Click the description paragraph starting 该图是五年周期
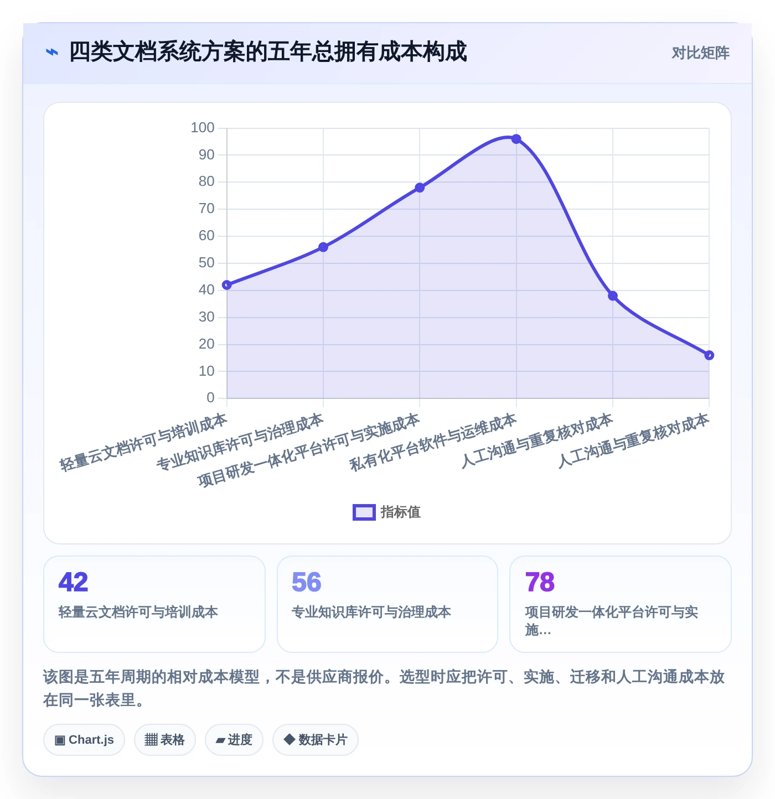Image resolution: width=775 pixels, height=799 pixels. tap(384, 688)
